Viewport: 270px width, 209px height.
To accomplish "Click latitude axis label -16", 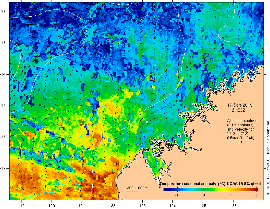I will click(x=3, y=137).
